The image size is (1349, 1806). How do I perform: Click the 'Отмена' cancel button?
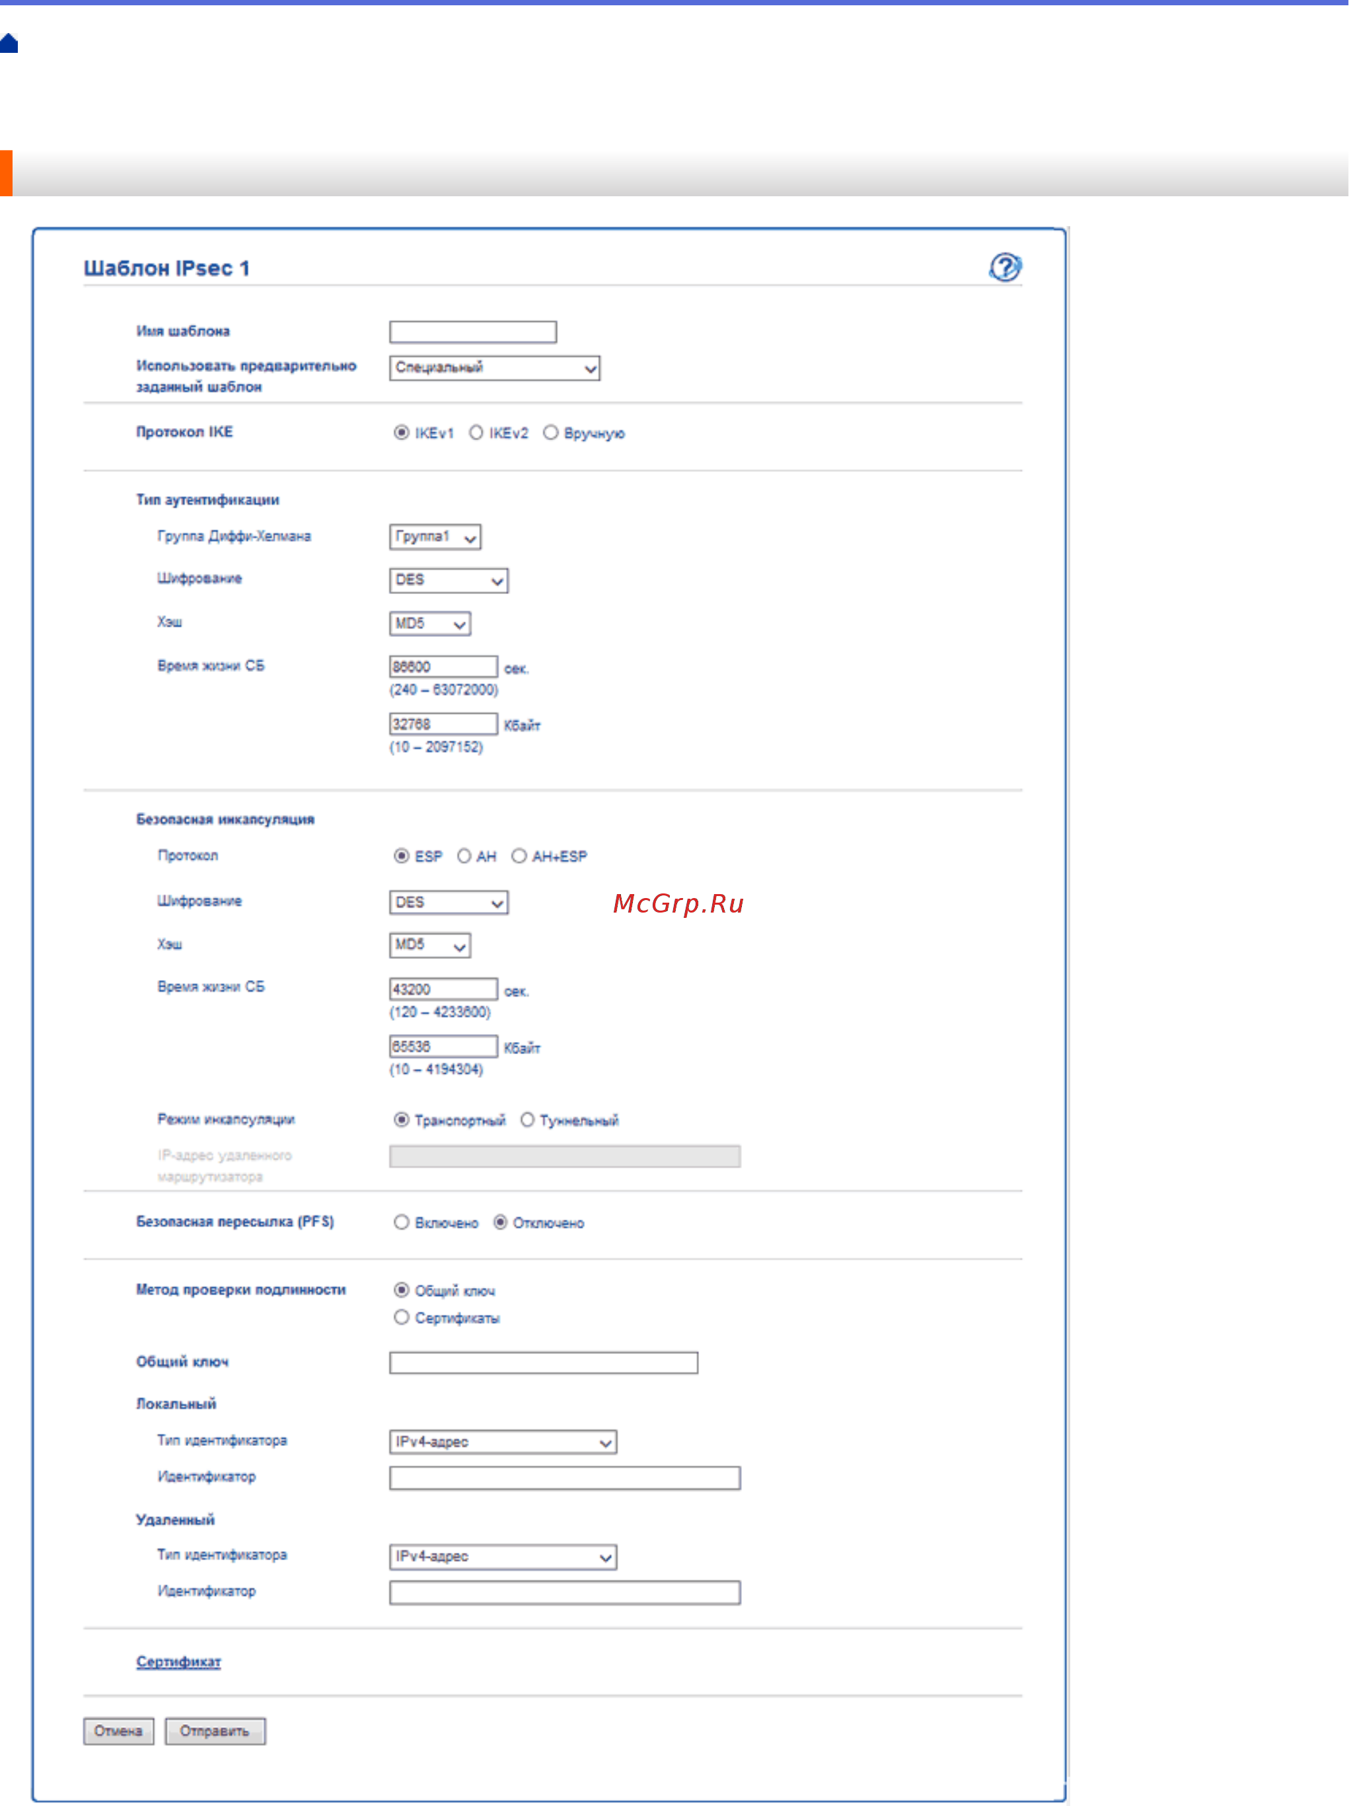pyautogui.click(x=118, y=1731)
